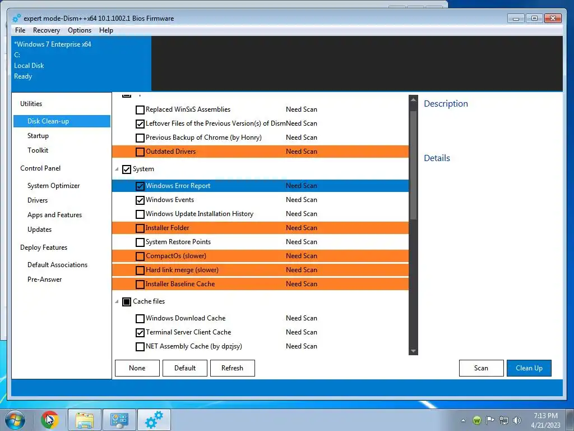This screenshot has width=574, height=431.
Task: Click the scrollbar down arrow
Action: pyautogui.click(x=413, y=351)
